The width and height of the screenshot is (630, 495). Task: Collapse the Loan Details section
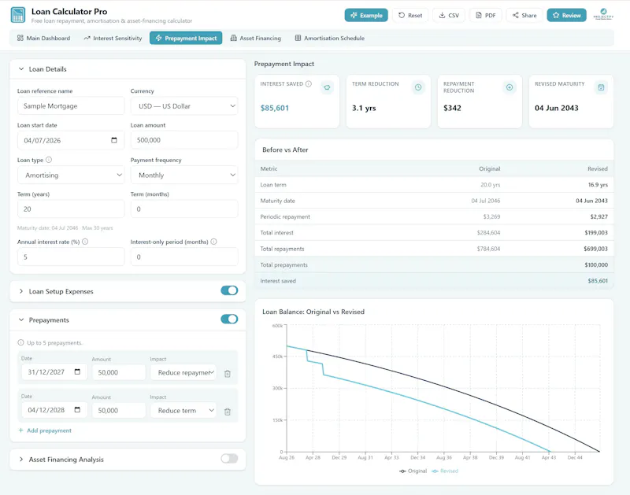tap(21, 69)
